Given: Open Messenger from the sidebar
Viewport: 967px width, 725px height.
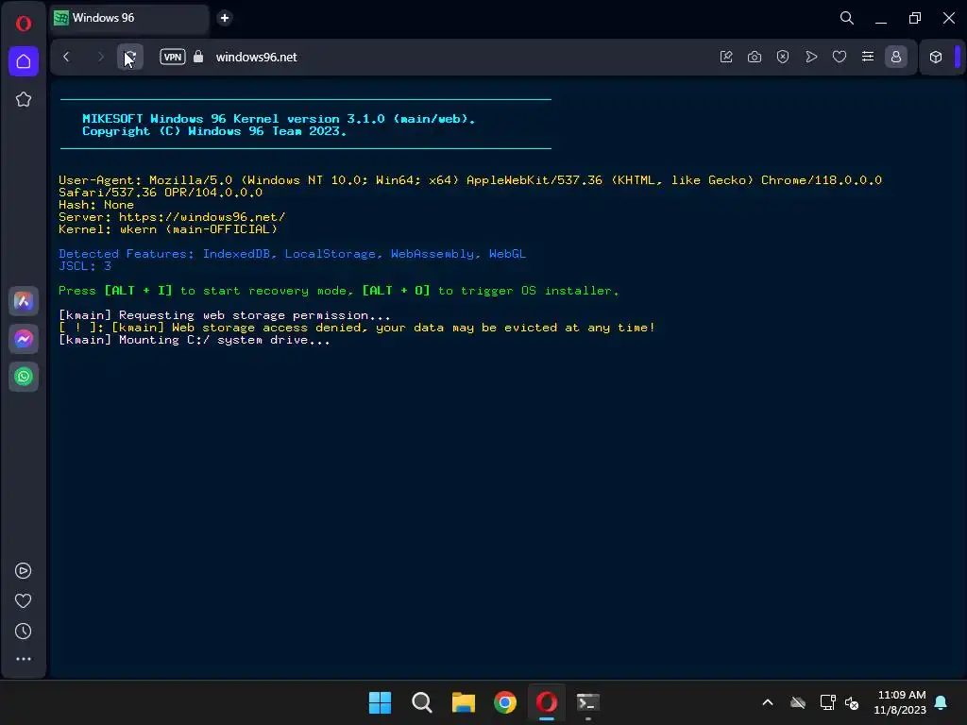Looking at the screenshot, I should pos(24,339).
